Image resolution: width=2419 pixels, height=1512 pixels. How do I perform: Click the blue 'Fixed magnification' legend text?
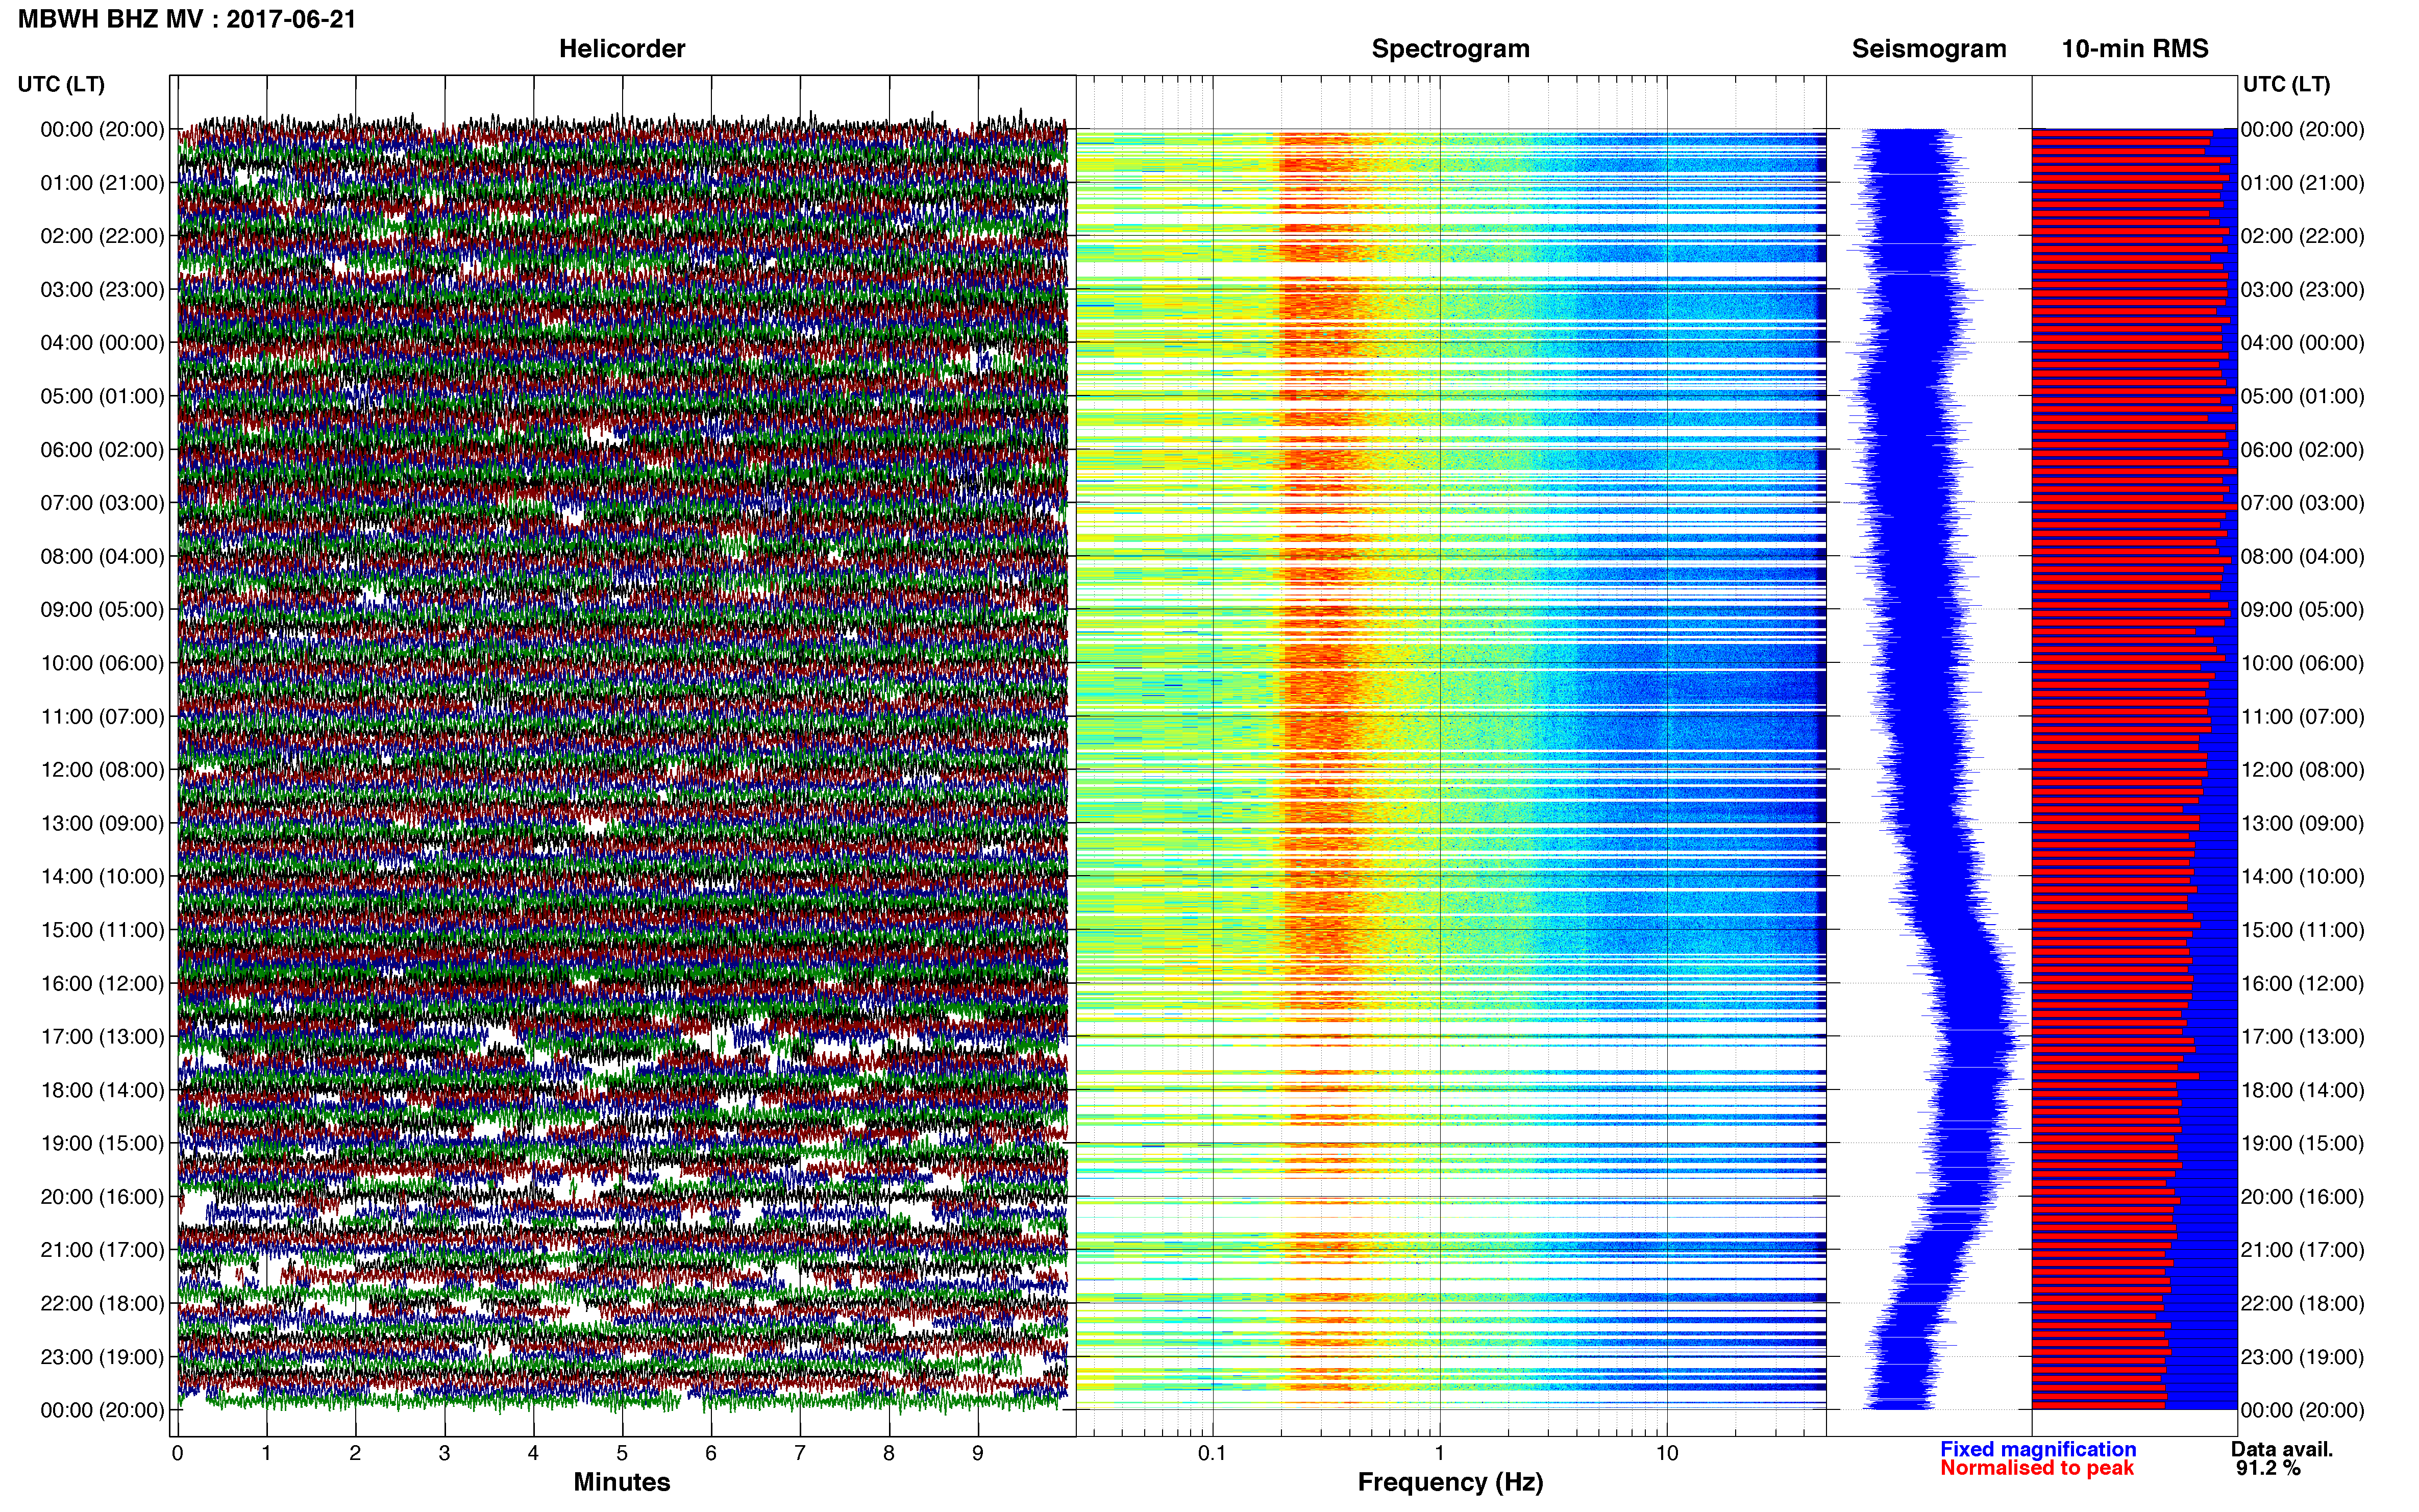point(2038,1449)
